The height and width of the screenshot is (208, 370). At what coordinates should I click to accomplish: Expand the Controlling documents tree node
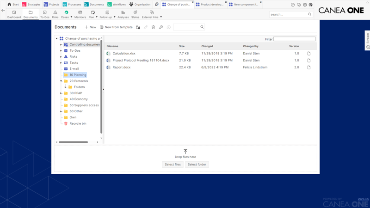[x=61, y=44]
